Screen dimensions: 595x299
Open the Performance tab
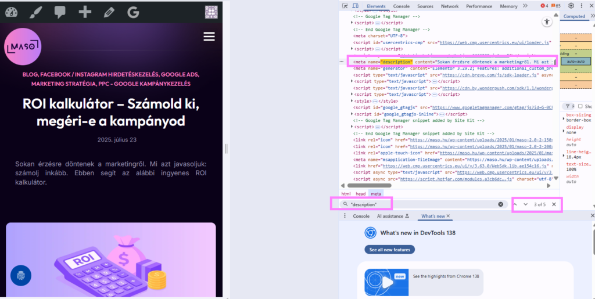pos(479,6)
